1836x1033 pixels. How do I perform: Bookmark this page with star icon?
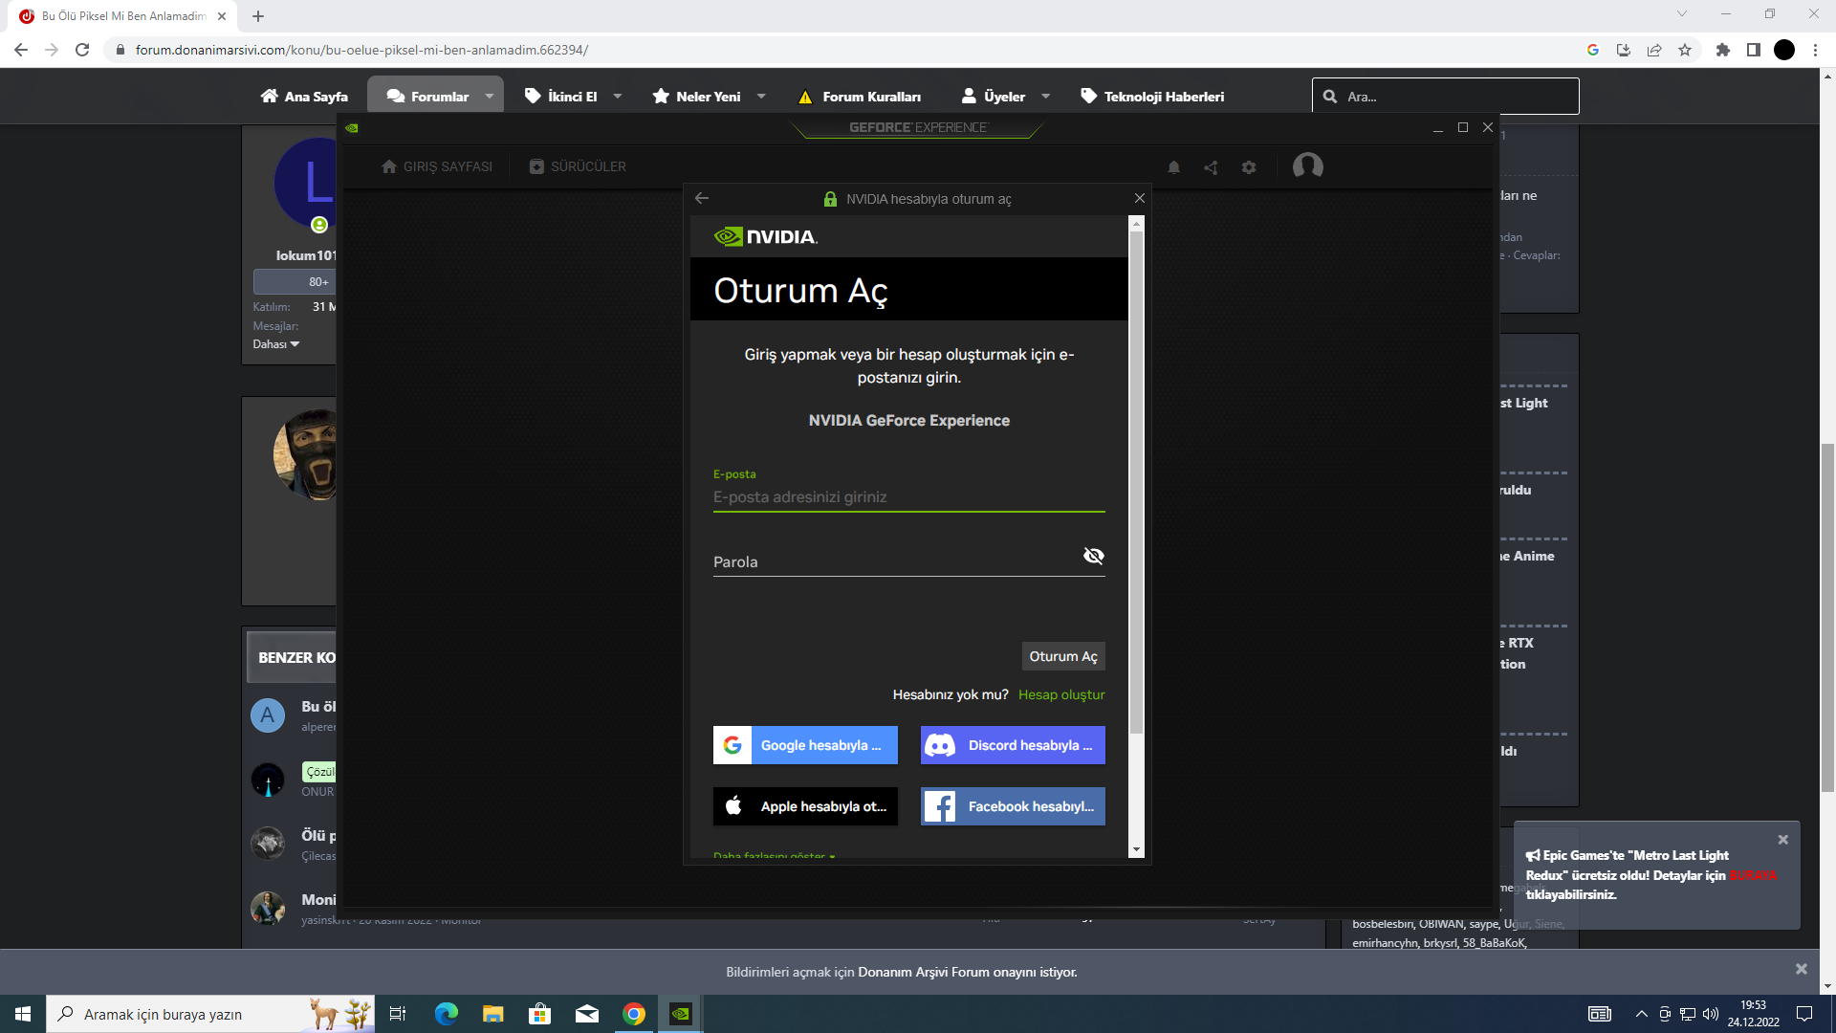(x=1685, y=50)
